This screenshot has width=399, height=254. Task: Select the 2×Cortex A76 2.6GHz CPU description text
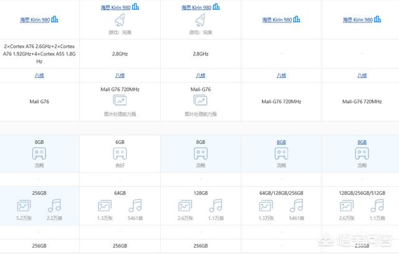point(39,54)
